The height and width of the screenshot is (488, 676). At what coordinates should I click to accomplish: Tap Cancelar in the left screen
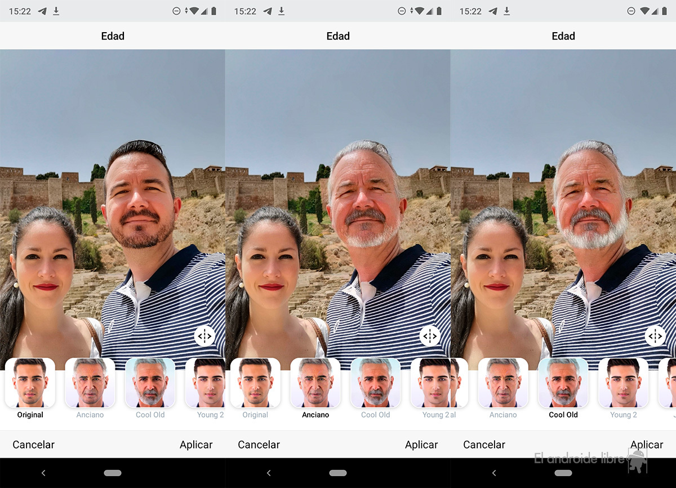34,445
